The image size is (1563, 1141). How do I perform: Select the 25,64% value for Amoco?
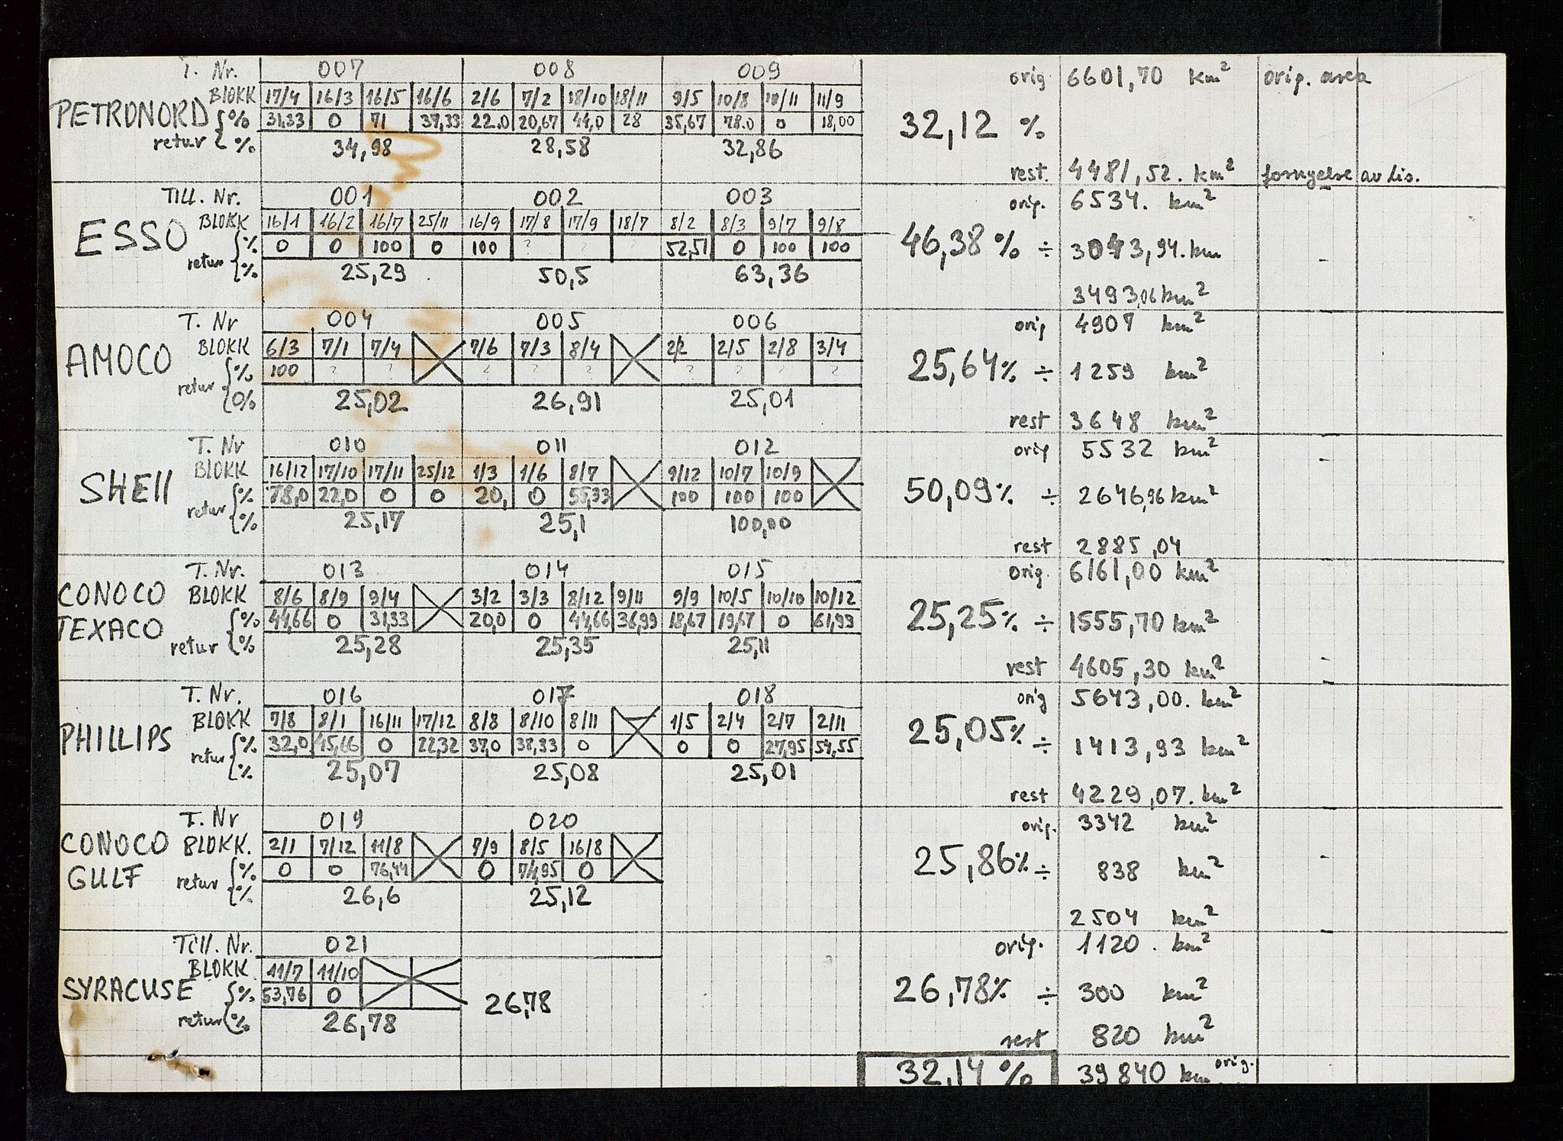click(962, 367)
